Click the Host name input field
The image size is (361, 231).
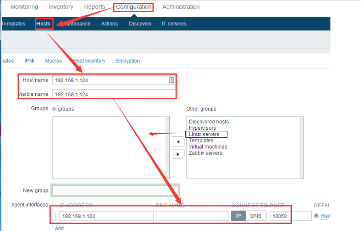click(115, 80)
